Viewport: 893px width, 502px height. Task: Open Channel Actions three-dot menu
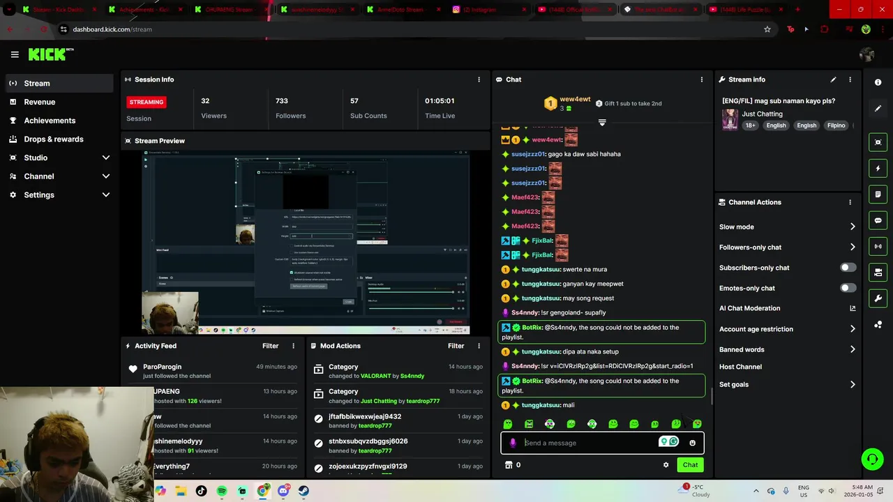click(x=850, y=202)
